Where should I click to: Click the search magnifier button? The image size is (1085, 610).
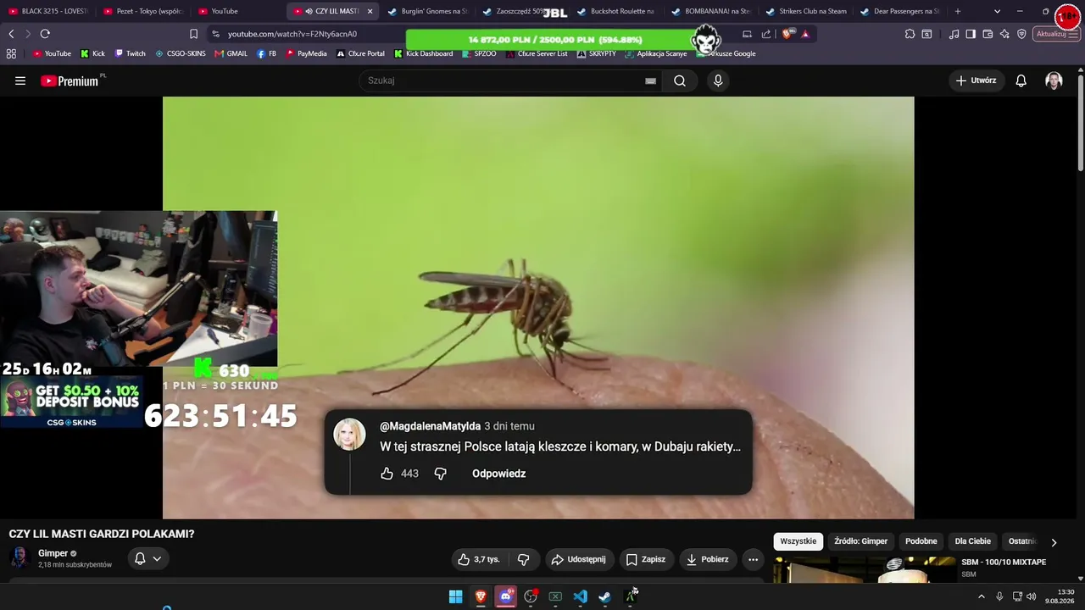tap(680, 80)
